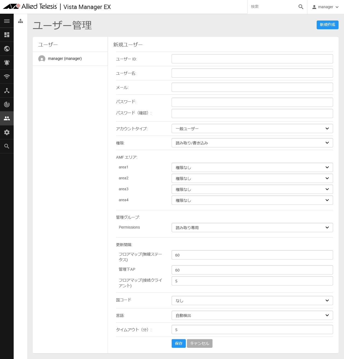Expand the 権限 dropdown

pyautogui.click(x=252, y=143)
